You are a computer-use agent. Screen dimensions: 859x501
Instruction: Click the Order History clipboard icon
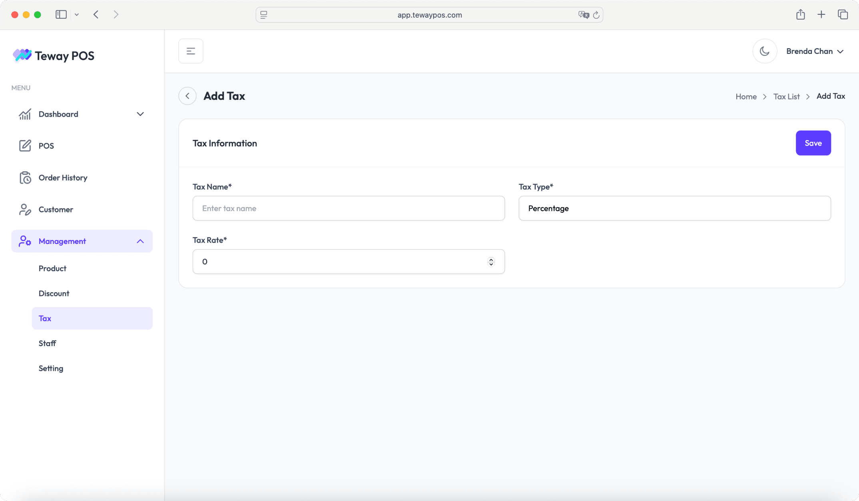(x=25, y=178)
